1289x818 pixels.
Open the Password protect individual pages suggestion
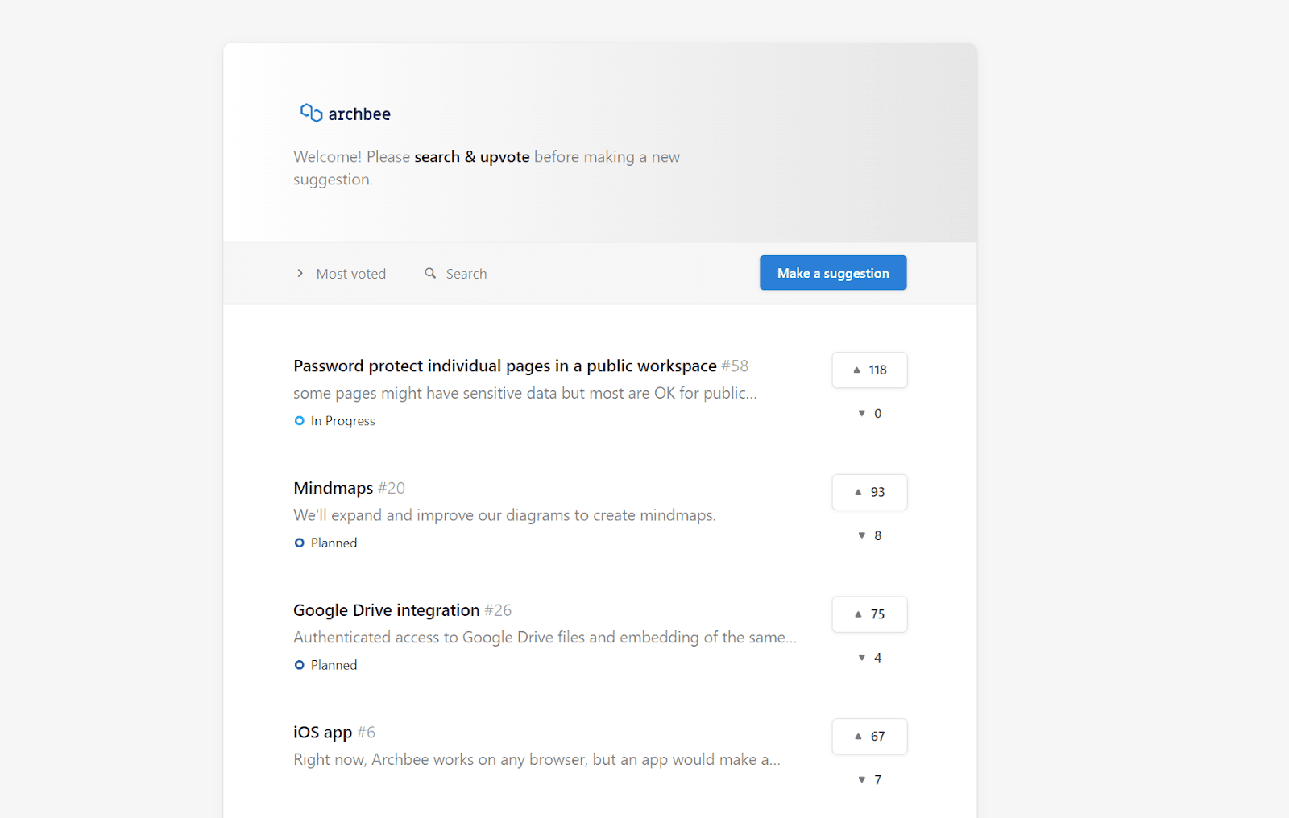point(504,366)
